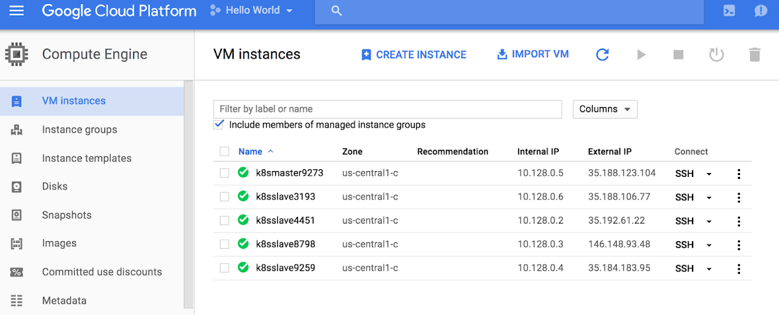
Task: Click the running status icon for k8sslave4451
Action: (x=243, y=220)
